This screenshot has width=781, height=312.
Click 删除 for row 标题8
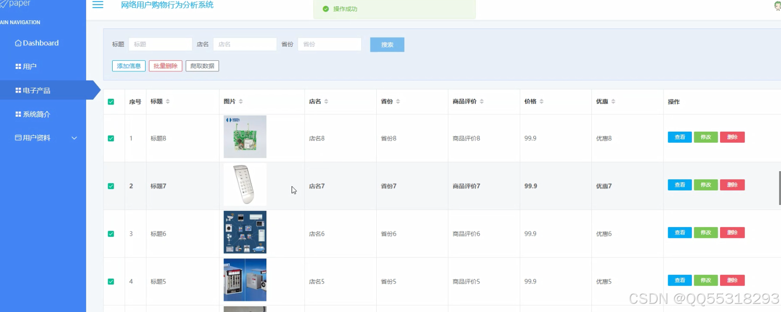pos(732,137)
